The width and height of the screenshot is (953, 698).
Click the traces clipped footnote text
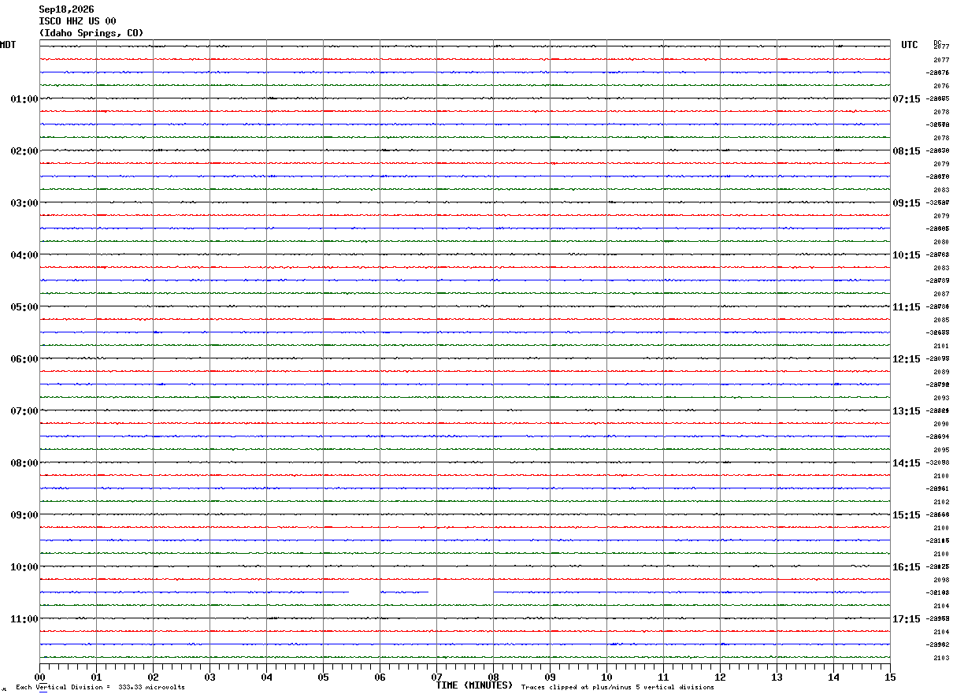(617, 687)
